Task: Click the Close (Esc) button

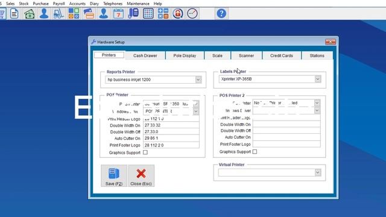Action: pos(141,175)
